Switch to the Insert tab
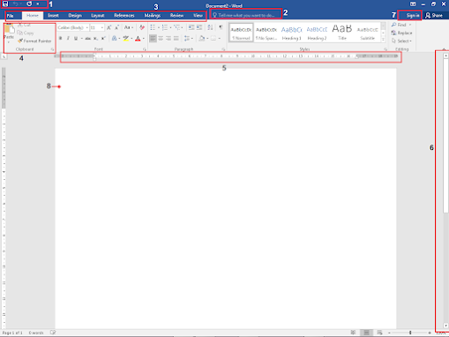Viewport: 449px width, 337px height. coord(53,16)
